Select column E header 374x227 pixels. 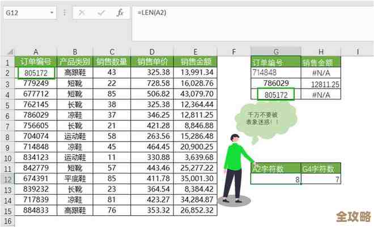[195, 51]
